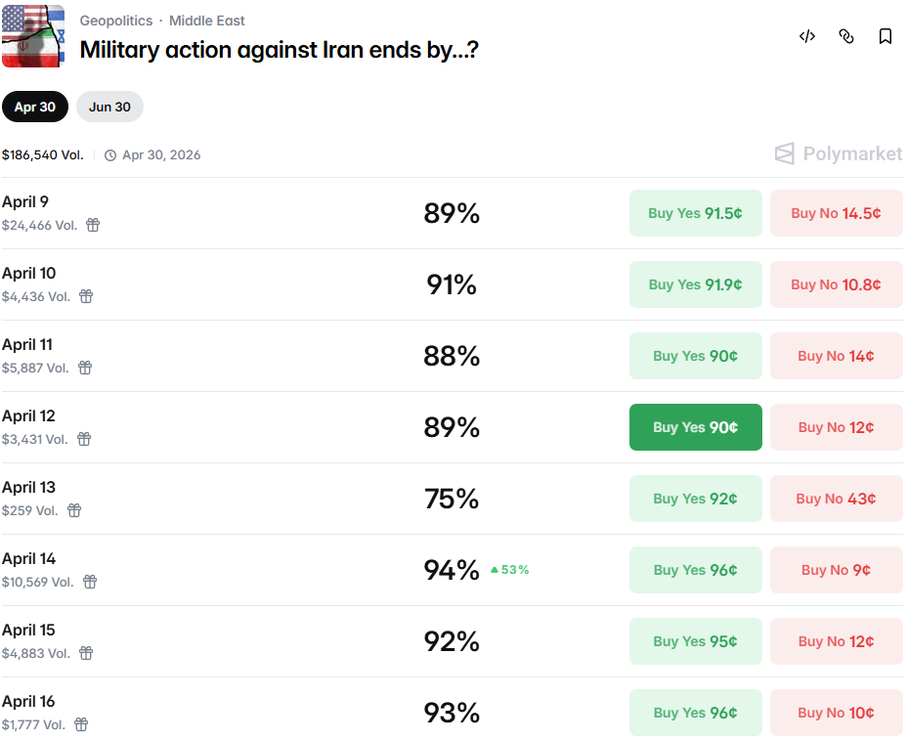Click the embed code icon
Viewport: 907px width, 741px height.
click(807, 36)
